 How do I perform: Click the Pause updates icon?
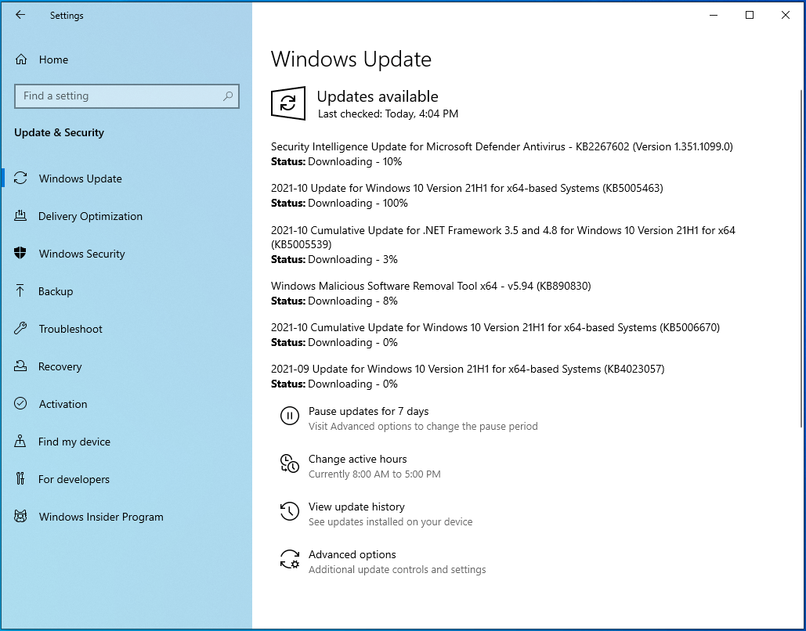[x=291, y=416]
